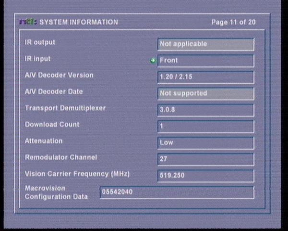Click the Attenuation label text
Screen dimensions: 288x231
[44, 141]
